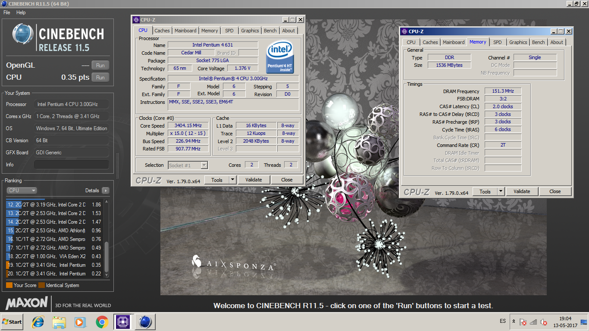
Task: Click Validate in CPU window
Action: pos(254,180)
